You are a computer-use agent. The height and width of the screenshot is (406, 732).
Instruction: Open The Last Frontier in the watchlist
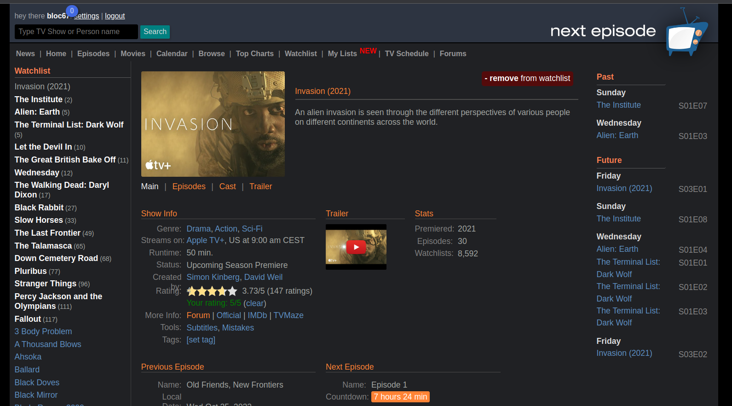pos(47,233)
